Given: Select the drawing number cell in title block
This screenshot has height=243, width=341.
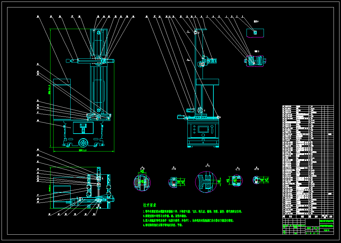Looking at the screenshot, I should click(x=326, y=230).
